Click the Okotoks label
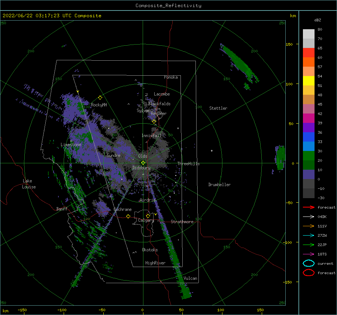The width and height of the screenshot is (337, 315). tap(150, 249)
